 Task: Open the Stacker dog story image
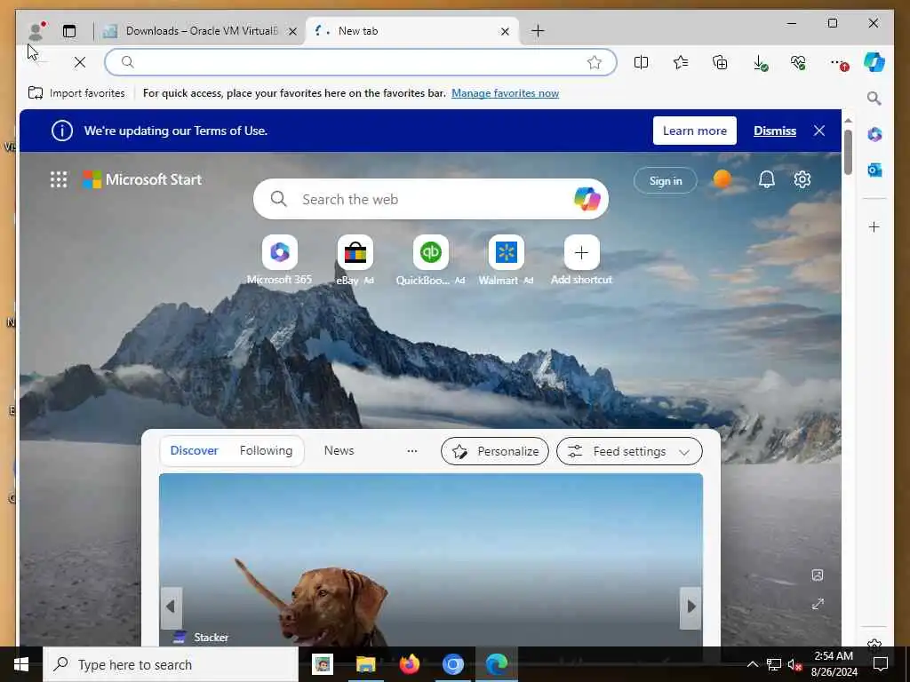431,559
